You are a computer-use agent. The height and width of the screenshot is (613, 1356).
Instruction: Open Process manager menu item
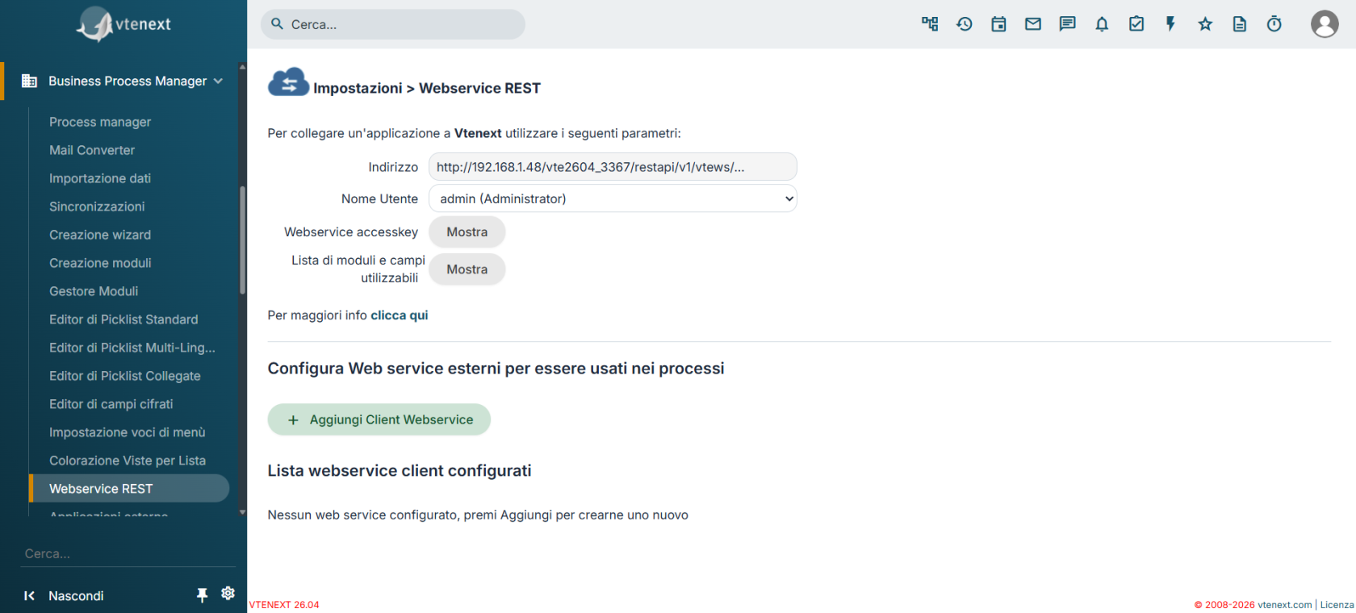click(x=100, y=122)
